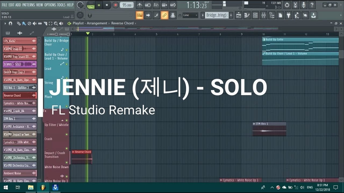The image size is (344, 193).
Task: Open the Bridge..tring pattern selector
Action: 216,15
